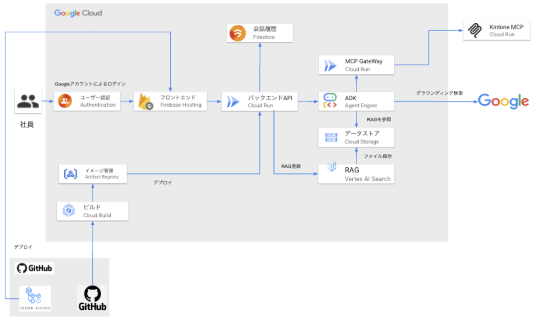536x320 pixels.
Task: Click the 会話履歴 label
Action: (265, 29)
